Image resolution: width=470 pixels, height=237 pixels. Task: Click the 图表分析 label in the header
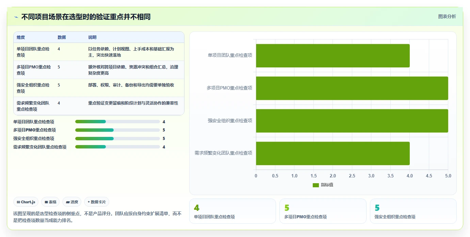click(x=447, y=16)
